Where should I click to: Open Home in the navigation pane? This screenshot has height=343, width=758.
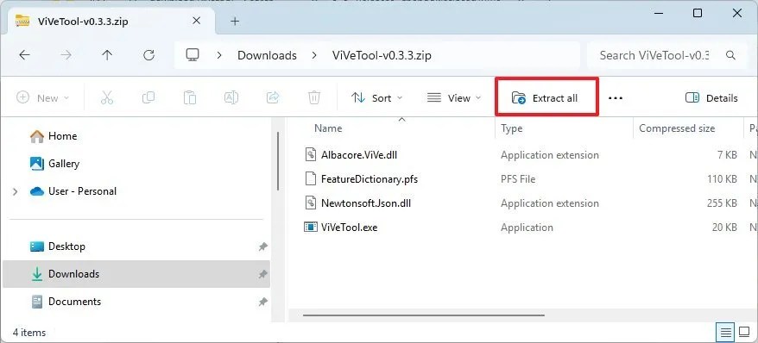(x=62, y=136)
